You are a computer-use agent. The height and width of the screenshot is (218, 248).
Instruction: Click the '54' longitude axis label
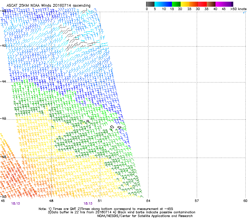(148, 201)
